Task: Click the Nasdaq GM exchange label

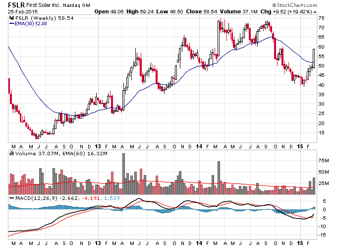Action: [76, 5]
